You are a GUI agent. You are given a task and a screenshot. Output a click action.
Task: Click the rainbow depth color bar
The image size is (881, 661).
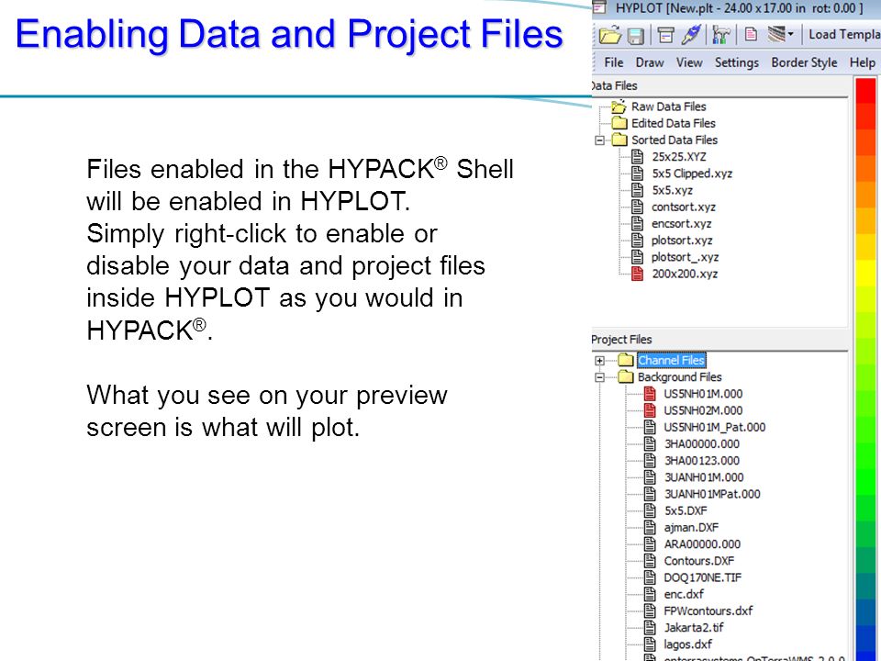click(865, 369)
